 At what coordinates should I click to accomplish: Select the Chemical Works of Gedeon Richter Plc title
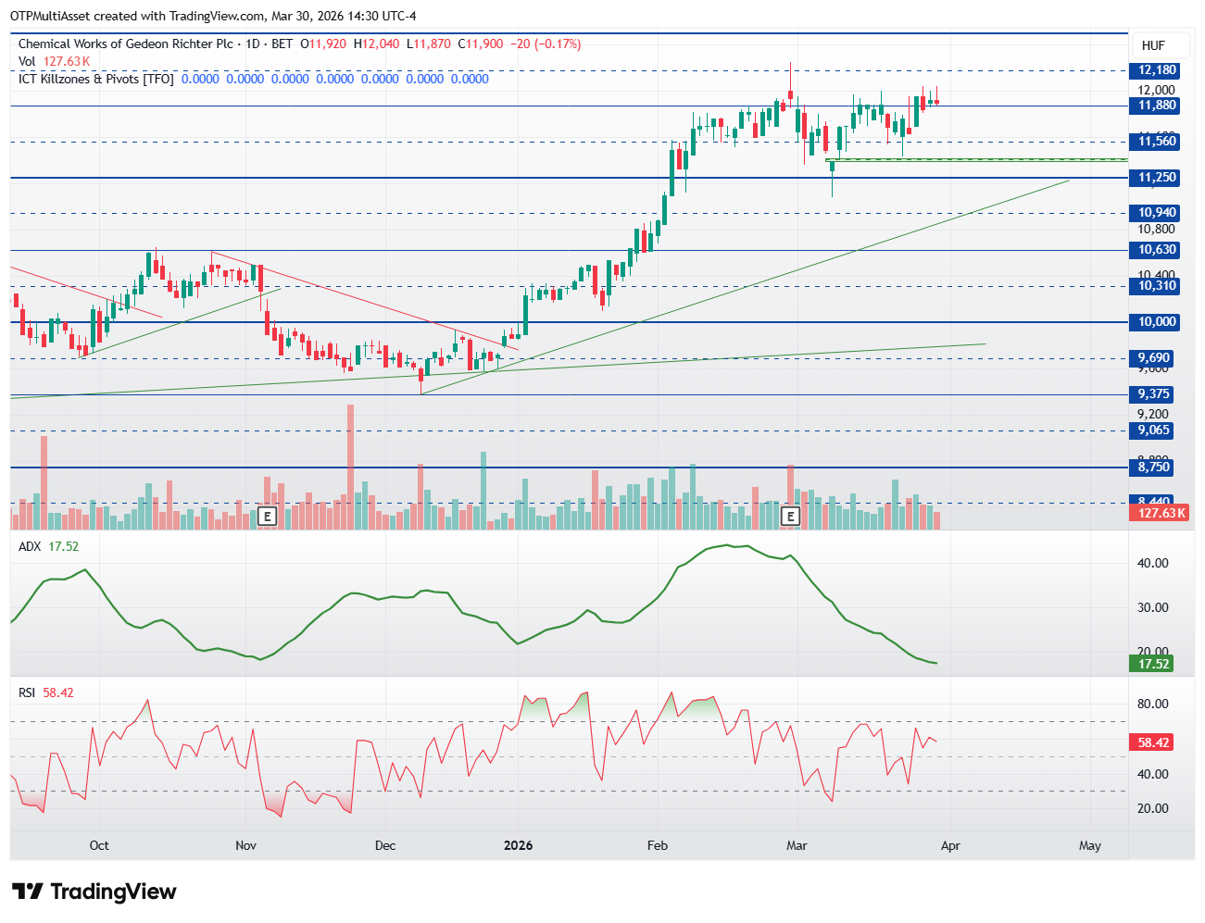click(125, 44)
